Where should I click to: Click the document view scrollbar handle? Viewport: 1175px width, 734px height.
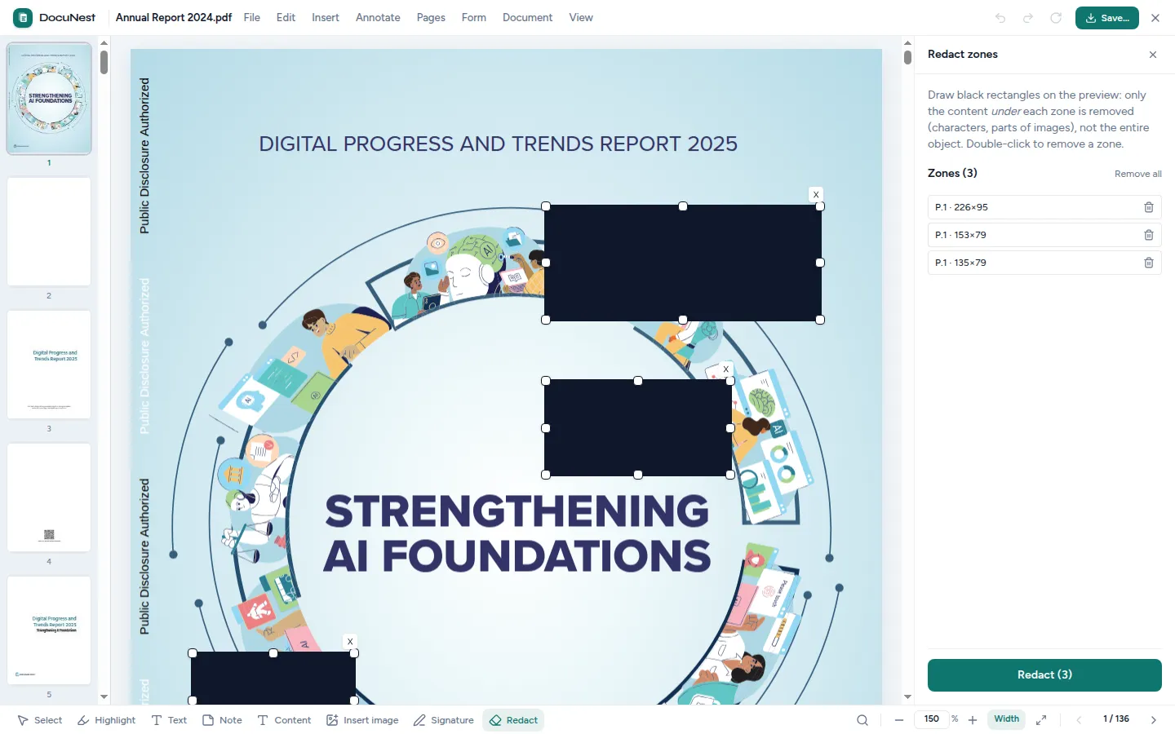(907, 57)
